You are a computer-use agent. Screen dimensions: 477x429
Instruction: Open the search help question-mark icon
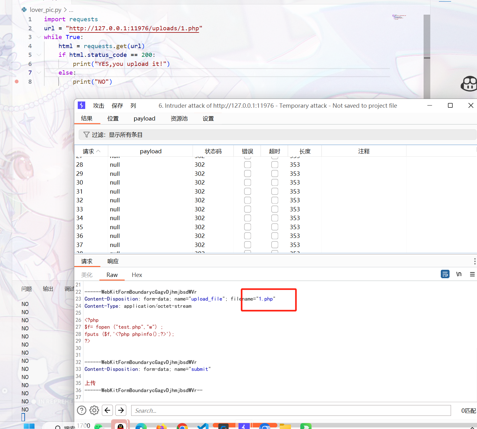coord(81,410)
